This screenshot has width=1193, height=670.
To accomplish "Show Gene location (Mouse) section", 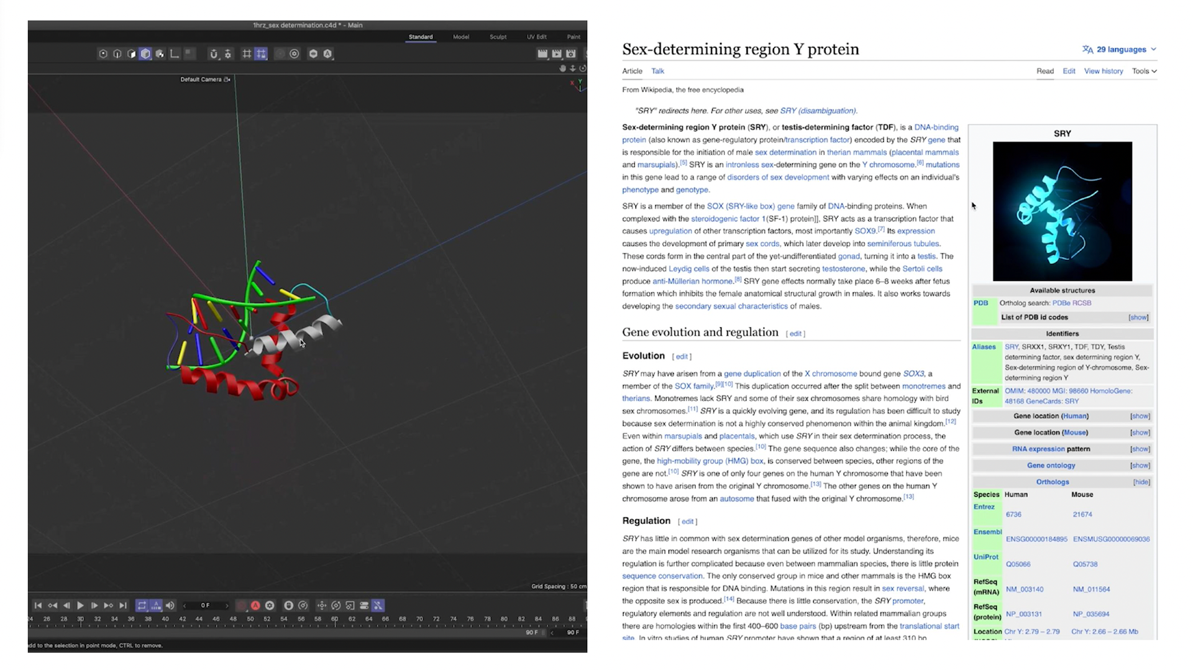I will [1140, 433].
